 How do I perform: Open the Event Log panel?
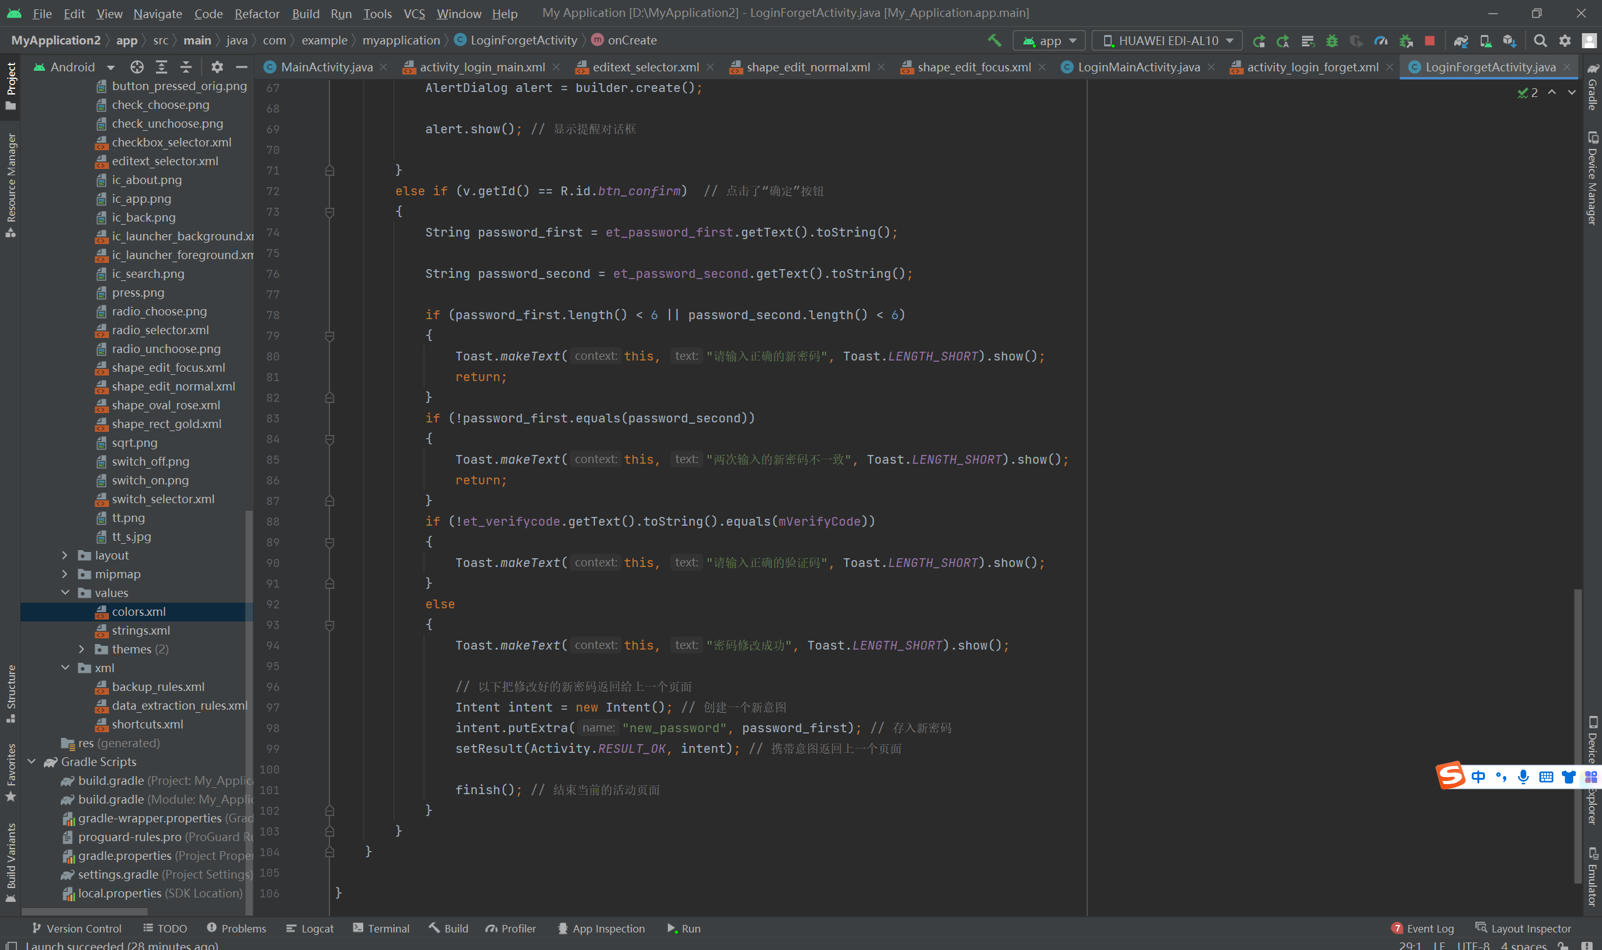coord(1423,928)
